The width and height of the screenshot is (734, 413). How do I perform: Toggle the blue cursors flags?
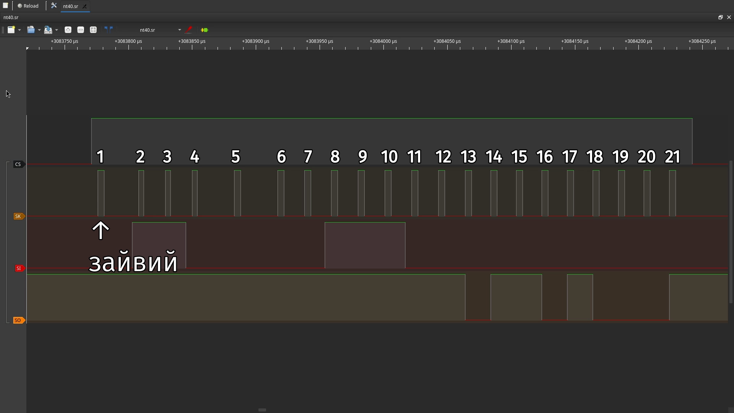[109, 29]
